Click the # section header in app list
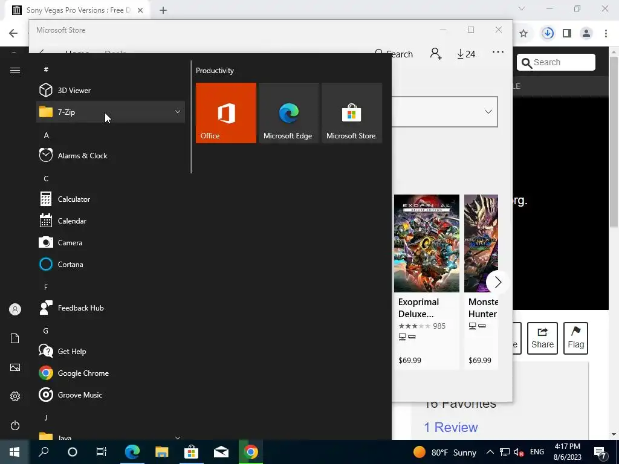 coord(46,69)
